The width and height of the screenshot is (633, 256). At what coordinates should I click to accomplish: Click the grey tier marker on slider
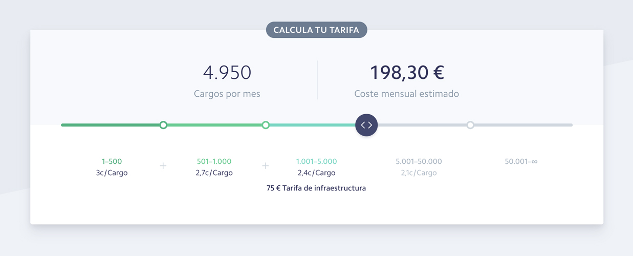click(x=470, y=125)
